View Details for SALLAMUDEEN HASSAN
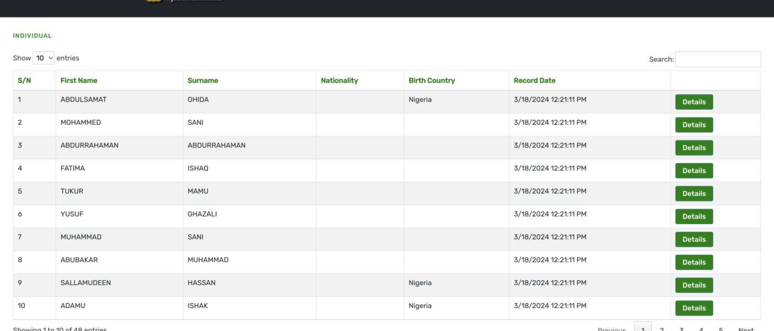774x331 pixels. tap(693, 285)
